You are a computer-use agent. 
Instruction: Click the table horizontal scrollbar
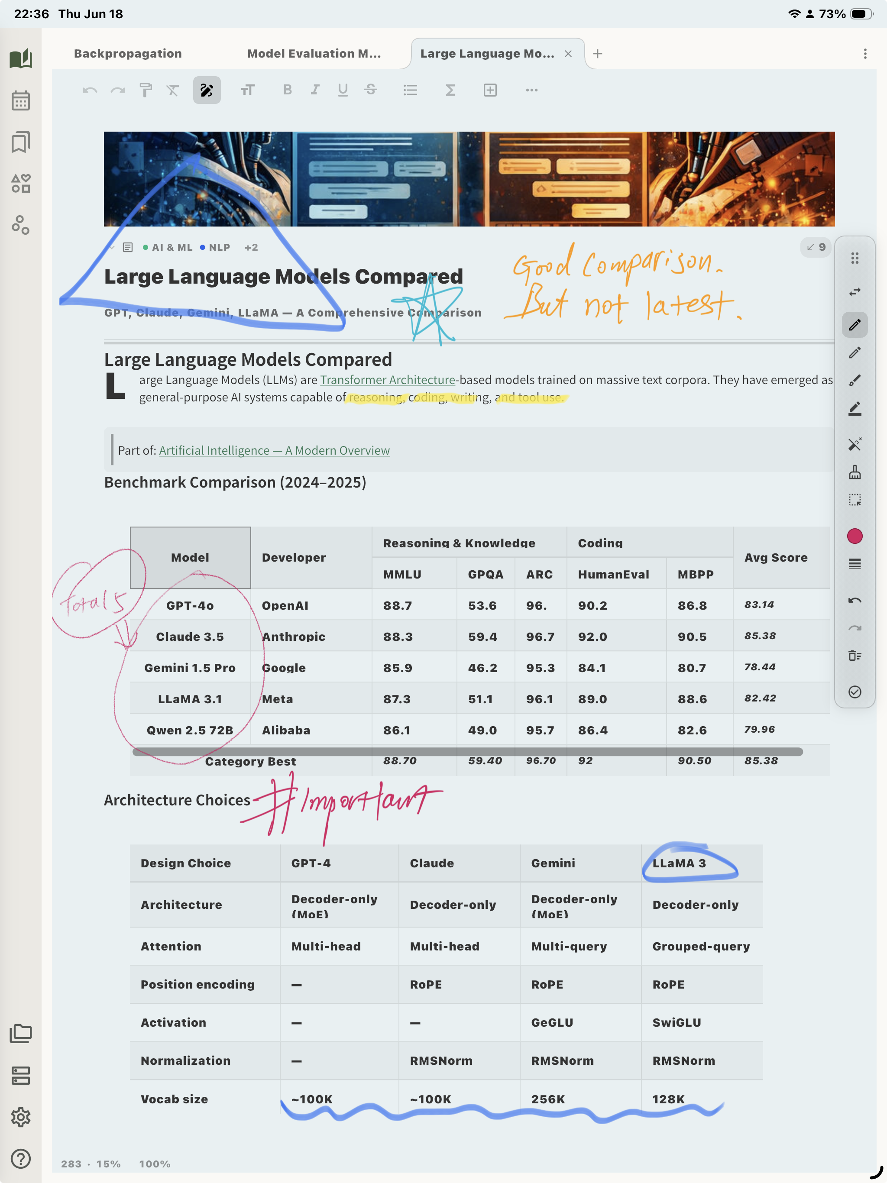pos(467,751)
